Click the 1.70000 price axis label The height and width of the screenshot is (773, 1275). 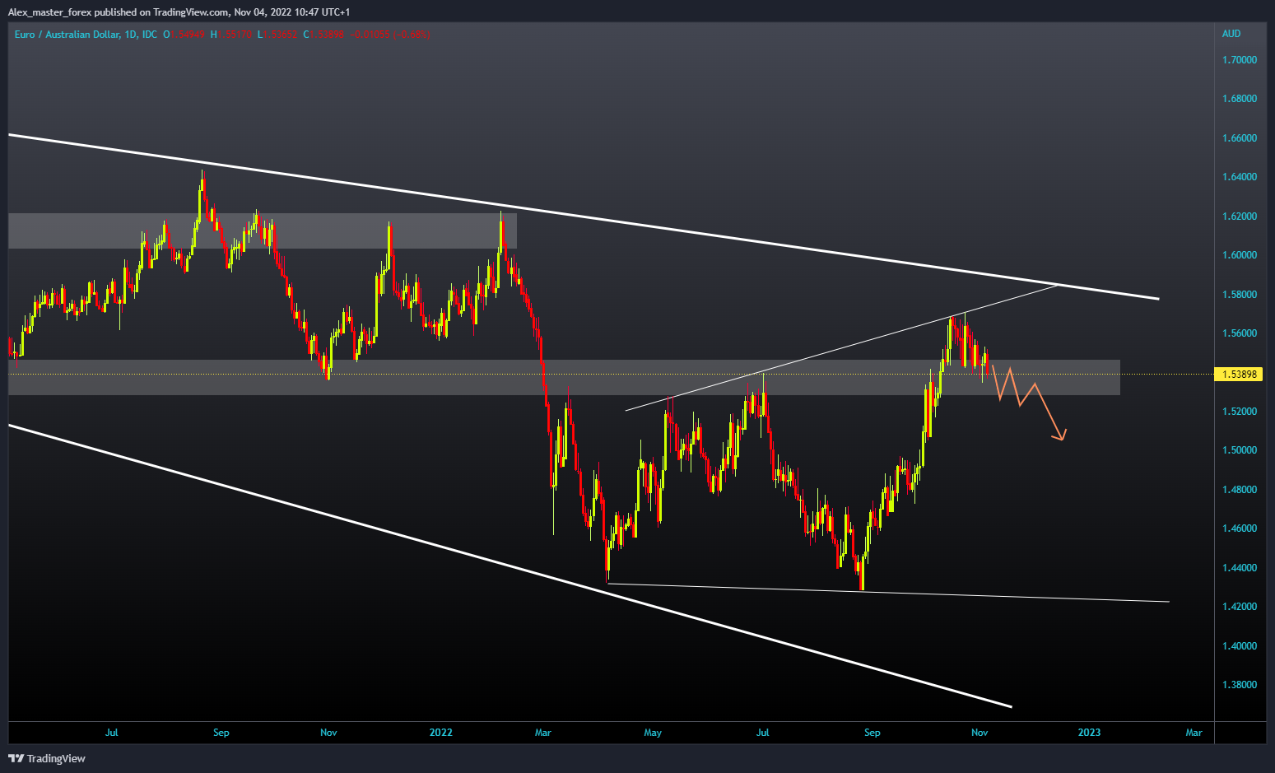click(1240, 60)
